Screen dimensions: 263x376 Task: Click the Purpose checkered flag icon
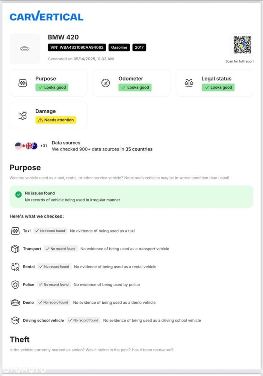coord(23,83)
